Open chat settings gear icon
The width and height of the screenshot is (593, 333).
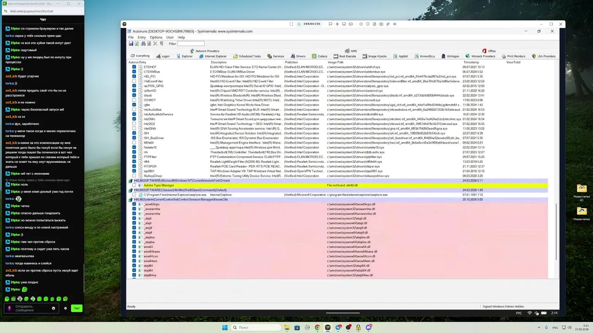coord(65,308)
